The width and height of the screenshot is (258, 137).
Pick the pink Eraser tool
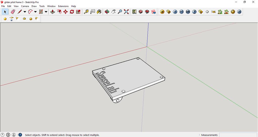pyautogui.click(x=13, y=12)
